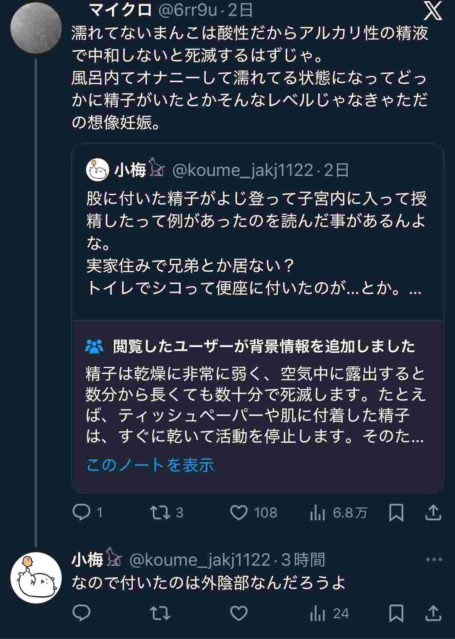The width and height of the screenshot is (455, 639).
Task: View analytics showing 24 views
Action: [x=318, y=613]
